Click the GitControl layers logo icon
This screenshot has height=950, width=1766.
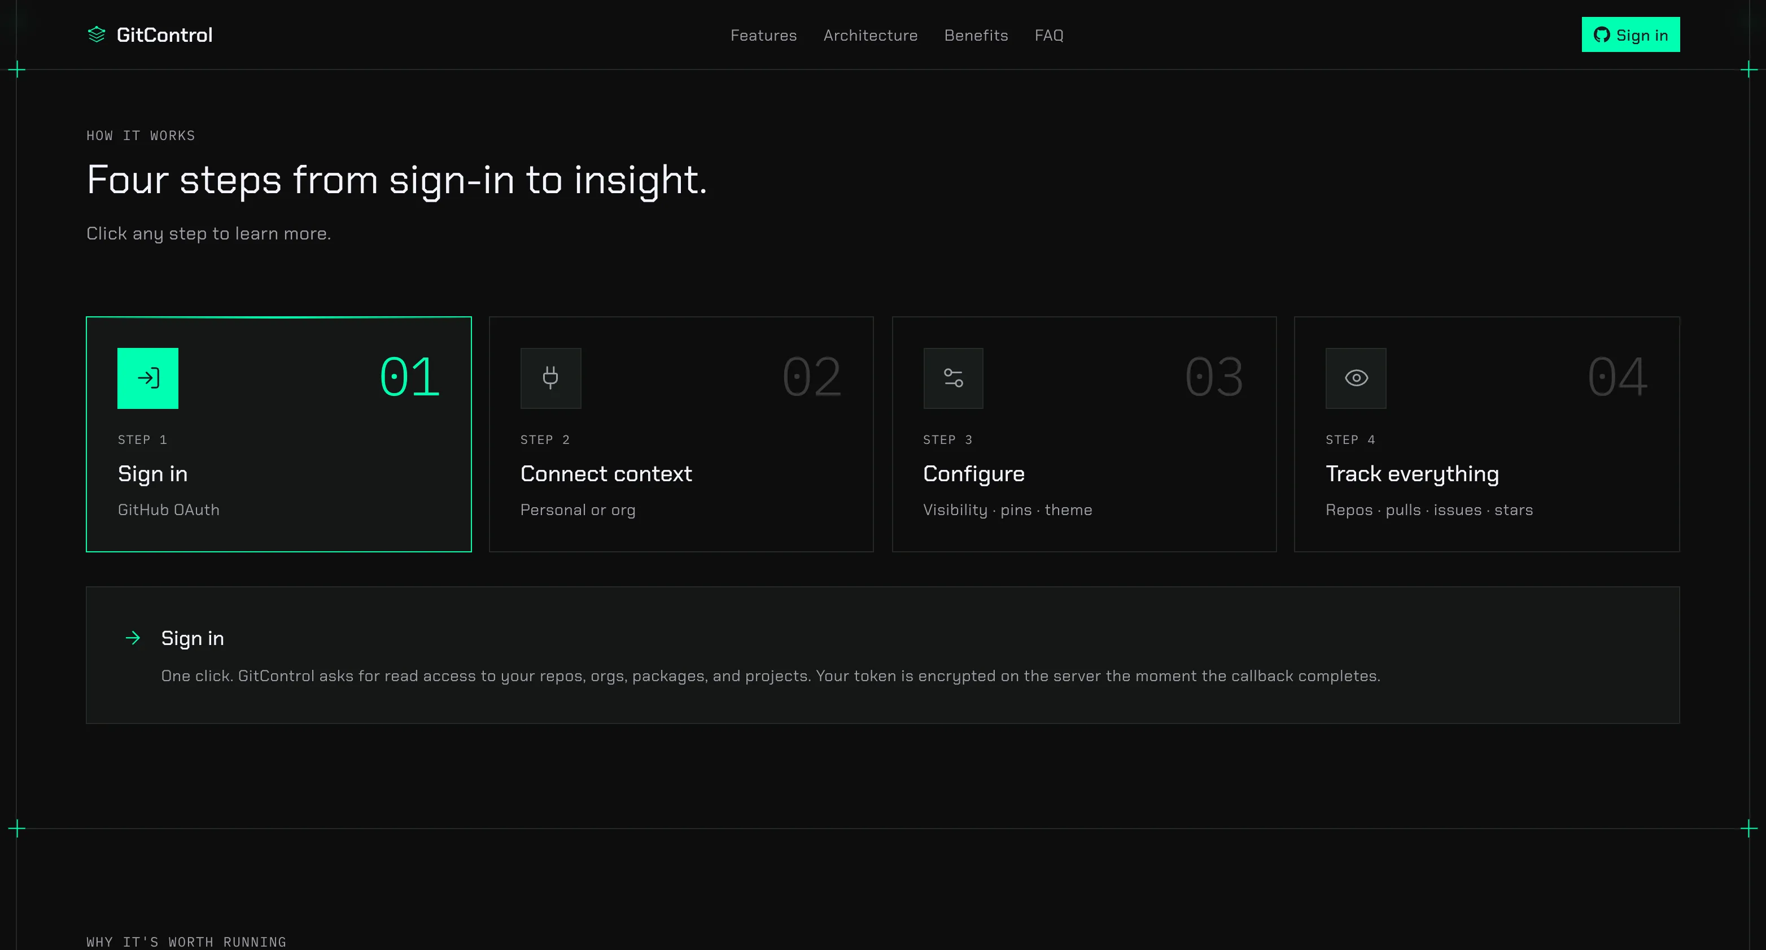coord(97,34)
